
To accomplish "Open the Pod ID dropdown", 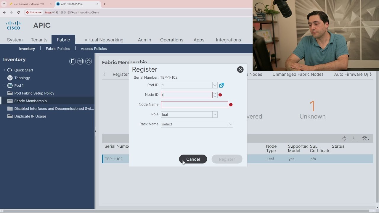I will tap(215, 85).
